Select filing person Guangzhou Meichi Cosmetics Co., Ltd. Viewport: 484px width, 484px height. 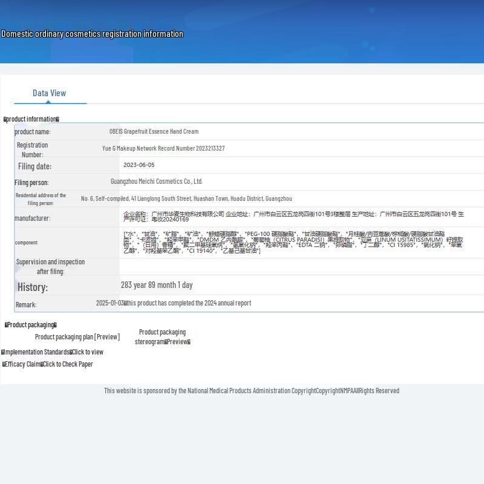point(156,181)
